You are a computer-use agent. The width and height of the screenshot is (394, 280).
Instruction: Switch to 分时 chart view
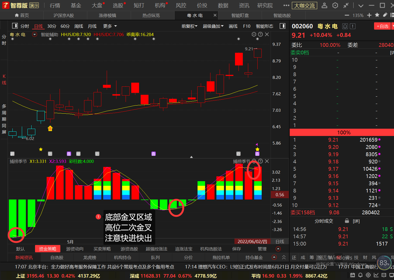coord(25,26)
